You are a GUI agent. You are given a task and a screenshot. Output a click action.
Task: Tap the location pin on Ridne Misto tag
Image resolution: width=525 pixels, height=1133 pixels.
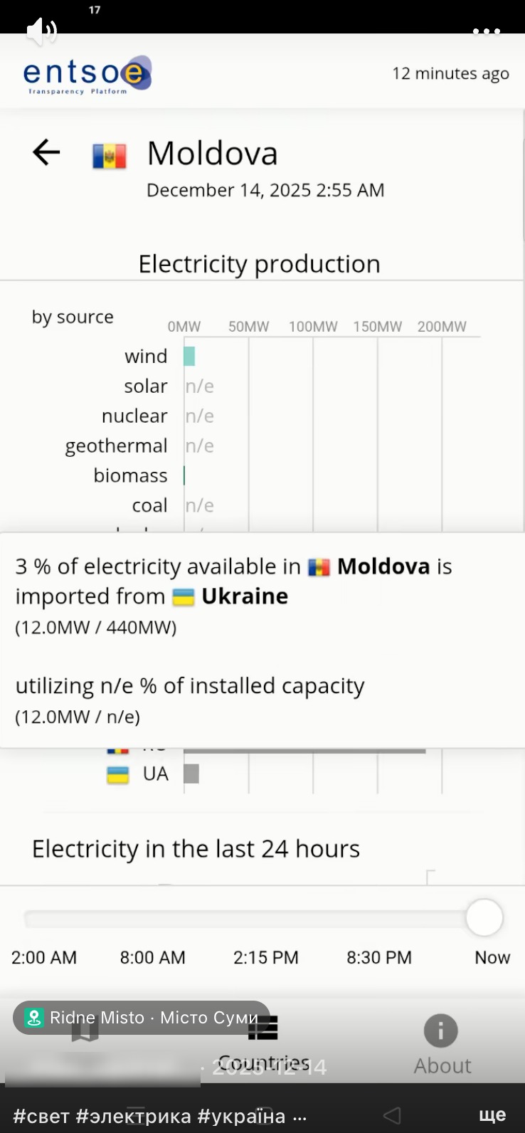[34, 1018]
